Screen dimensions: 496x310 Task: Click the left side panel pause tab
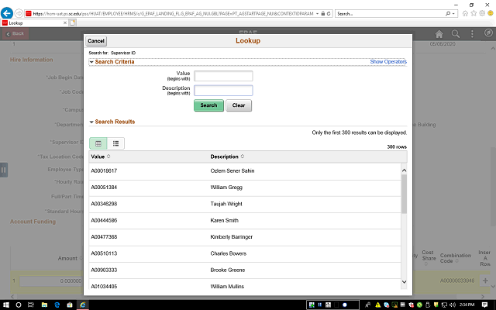click(x=3, y=170)
